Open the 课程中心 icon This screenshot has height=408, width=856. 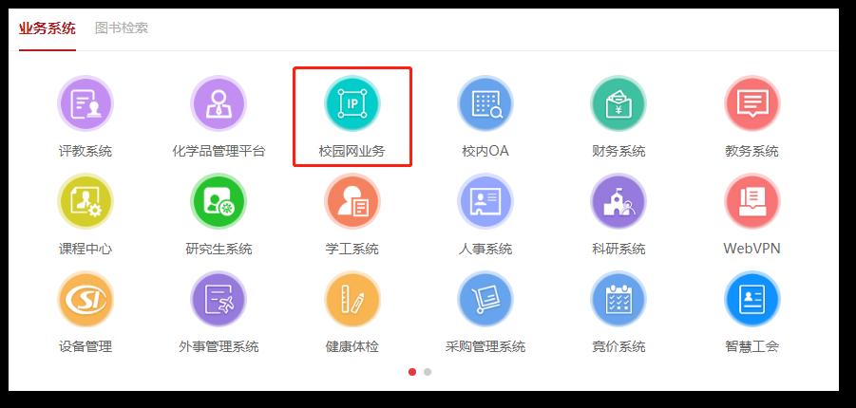click(86, 201)
